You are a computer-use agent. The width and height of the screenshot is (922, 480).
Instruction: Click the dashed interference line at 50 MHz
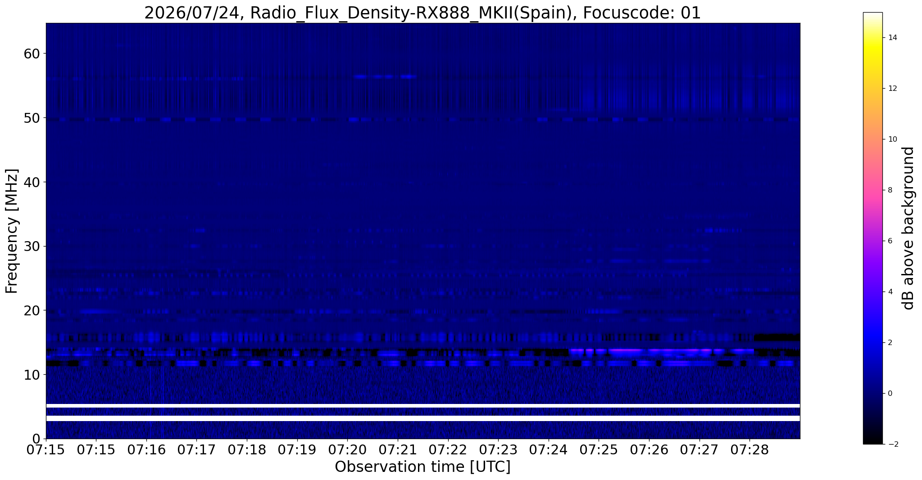(x=423, y=120)
